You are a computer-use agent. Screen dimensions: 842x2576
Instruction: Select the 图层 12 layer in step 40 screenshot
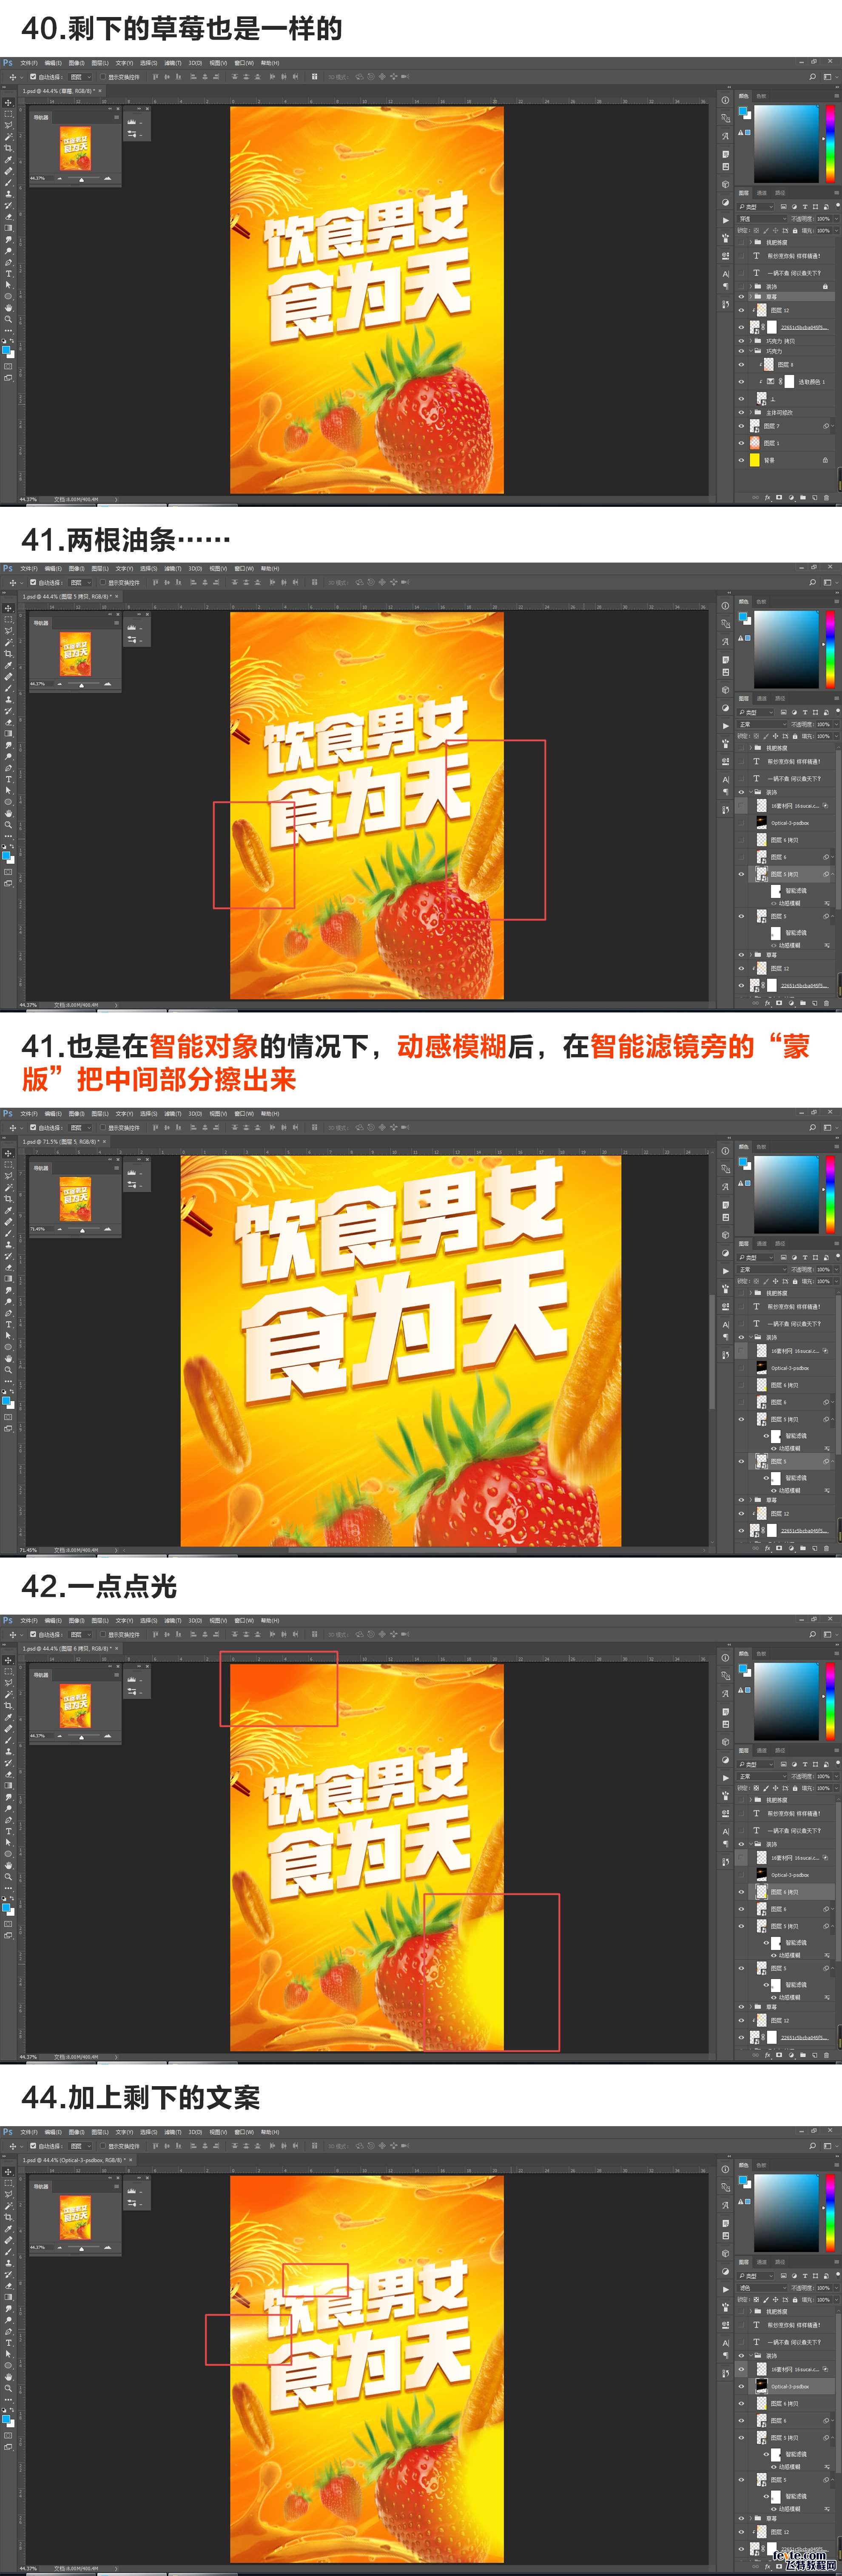[x=792, y=310]
